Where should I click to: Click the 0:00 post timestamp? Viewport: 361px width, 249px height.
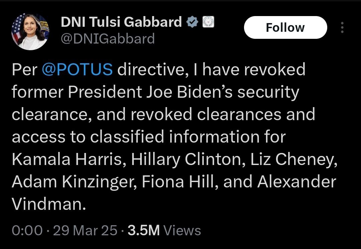click(x=27, y=230)
